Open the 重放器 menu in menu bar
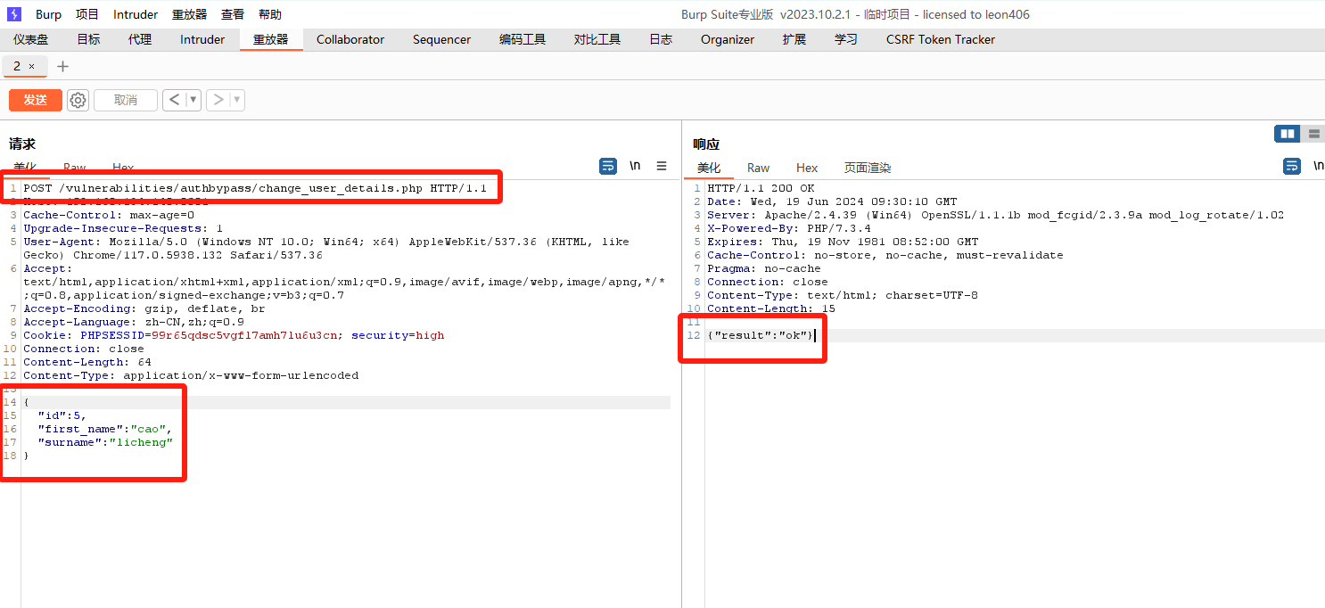1325x608 pixels. pos(189,14)
